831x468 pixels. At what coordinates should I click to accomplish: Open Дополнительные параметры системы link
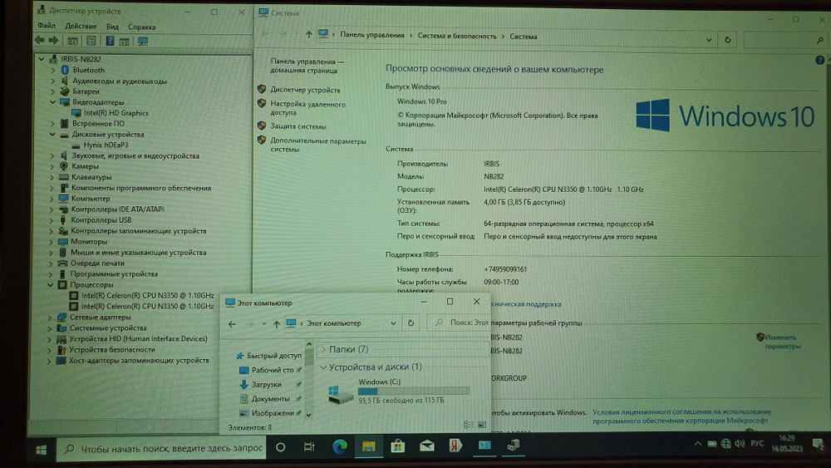point(318,145)
